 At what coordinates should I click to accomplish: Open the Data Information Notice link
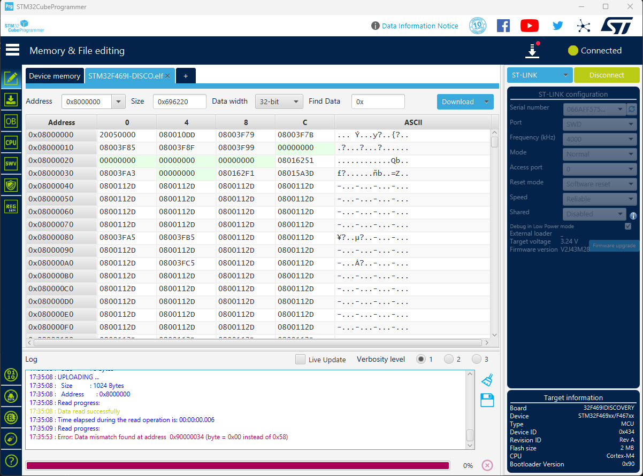coord(419,26)
